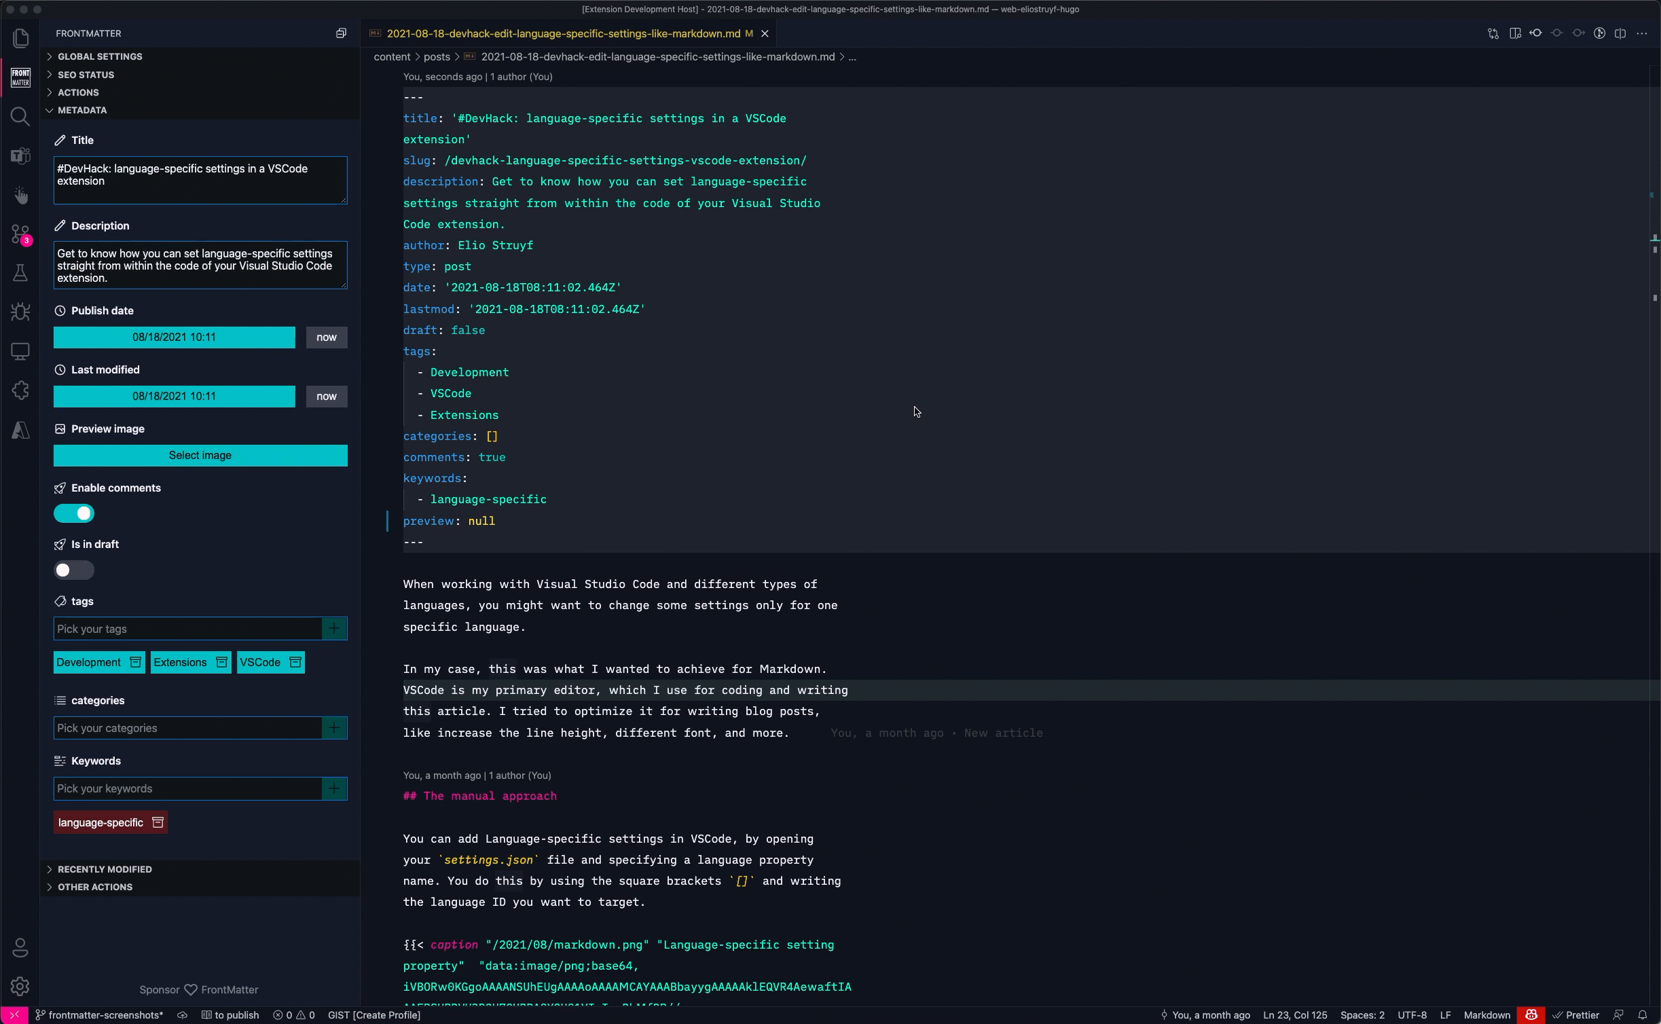The height and width of the screenshot is (1024, 1661).
Task: Click the Select image button
Action: tap(200, 454)
